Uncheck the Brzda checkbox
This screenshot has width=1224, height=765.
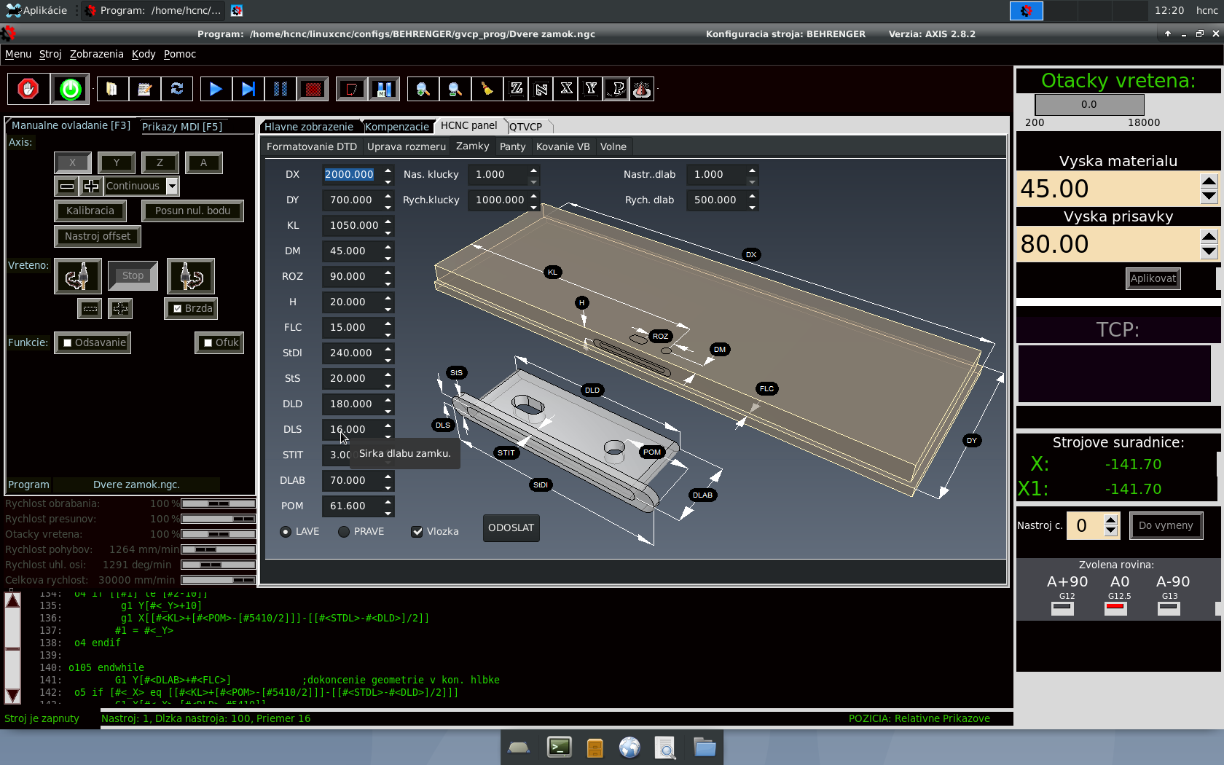(178, 308)
